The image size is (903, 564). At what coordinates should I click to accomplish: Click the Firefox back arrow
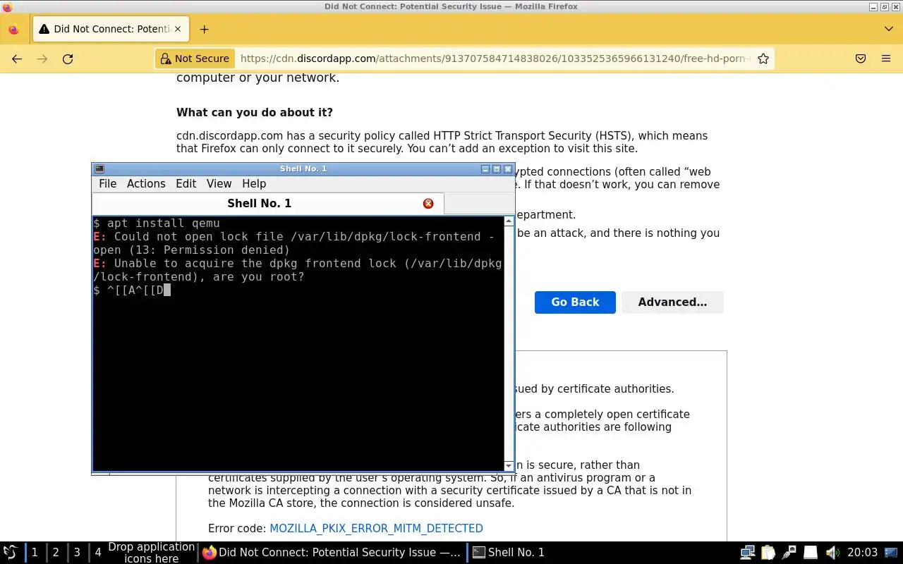pos(17,59)
